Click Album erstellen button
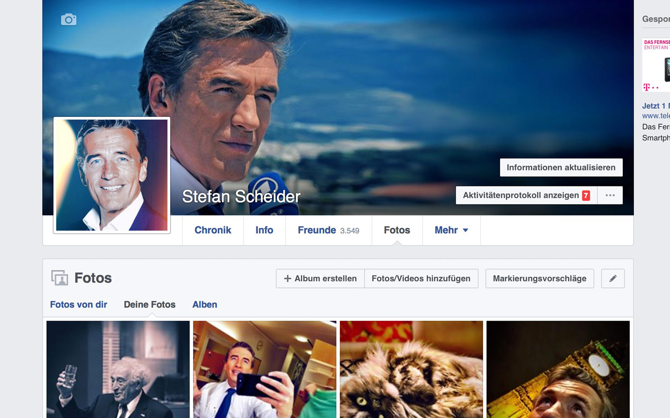The image size is (670, 418). [320, 278]
